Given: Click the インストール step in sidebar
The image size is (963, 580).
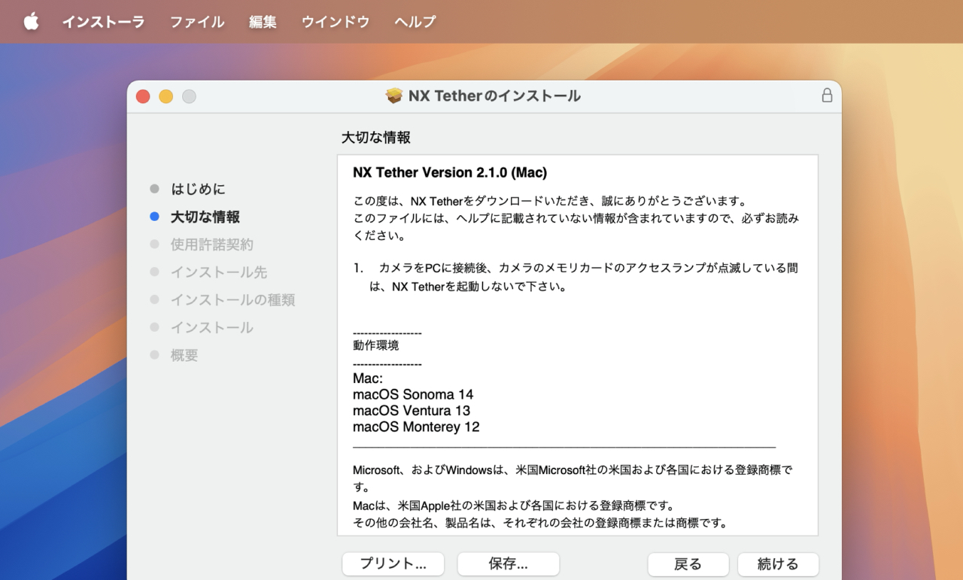Looking at the screenshot, I should 212,328.
